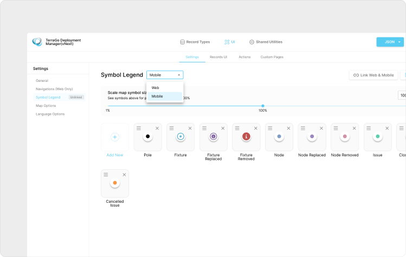Click the Node Replaced drag handle icon

coord(303,128)
